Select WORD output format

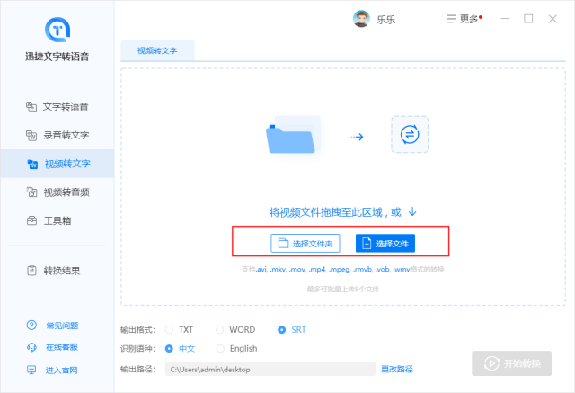(x=221, y=330)
